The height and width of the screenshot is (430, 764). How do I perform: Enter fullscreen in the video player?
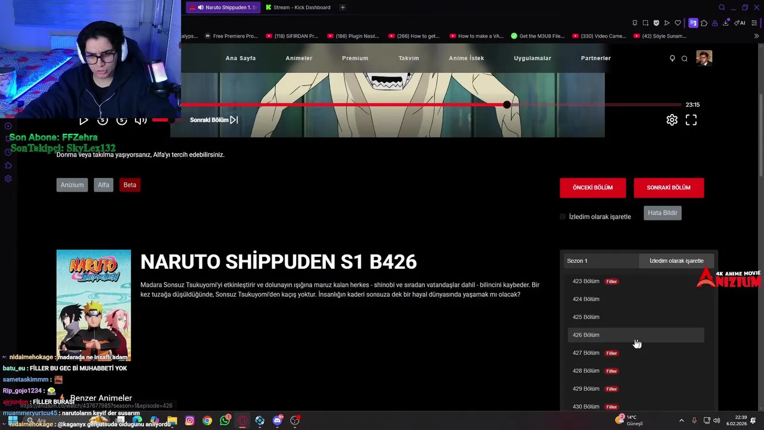click(691, 120)
